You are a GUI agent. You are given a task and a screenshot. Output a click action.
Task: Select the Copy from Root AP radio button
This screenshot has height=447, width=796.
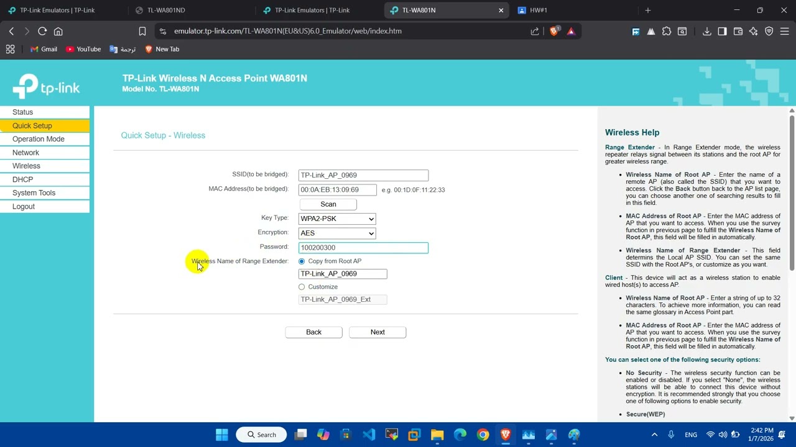[x=302, y=261]
